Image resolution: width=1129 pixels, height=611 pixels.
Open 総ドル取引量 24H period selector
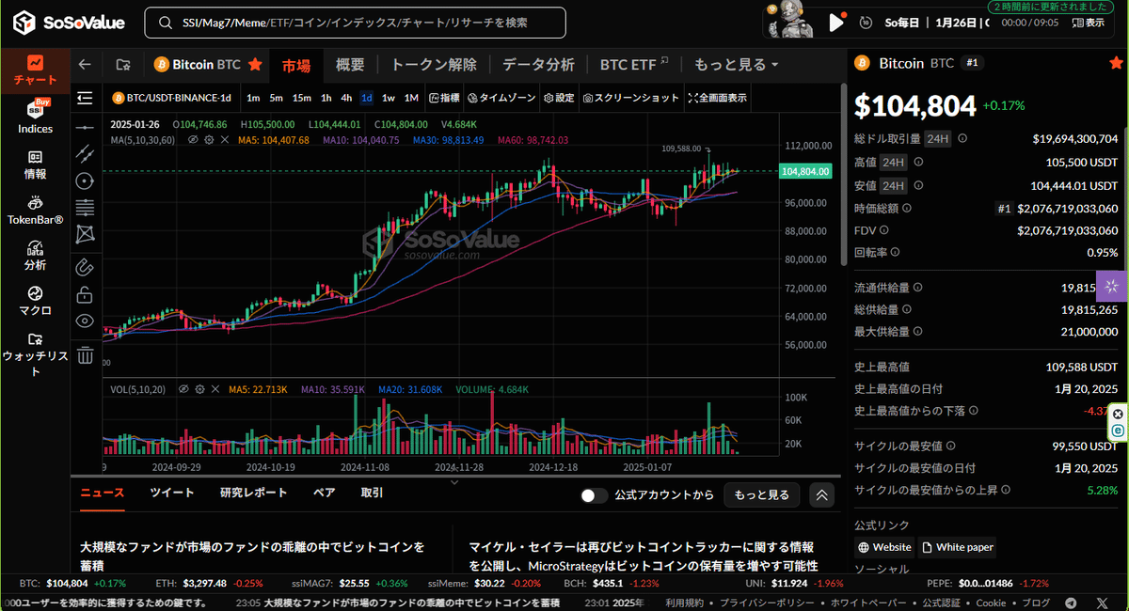point(937,138)
